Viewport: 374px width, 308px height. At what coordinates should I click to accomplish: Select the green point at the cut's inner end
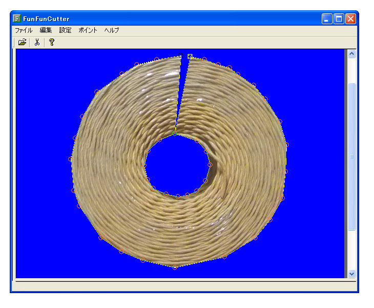tap(175, 133)
